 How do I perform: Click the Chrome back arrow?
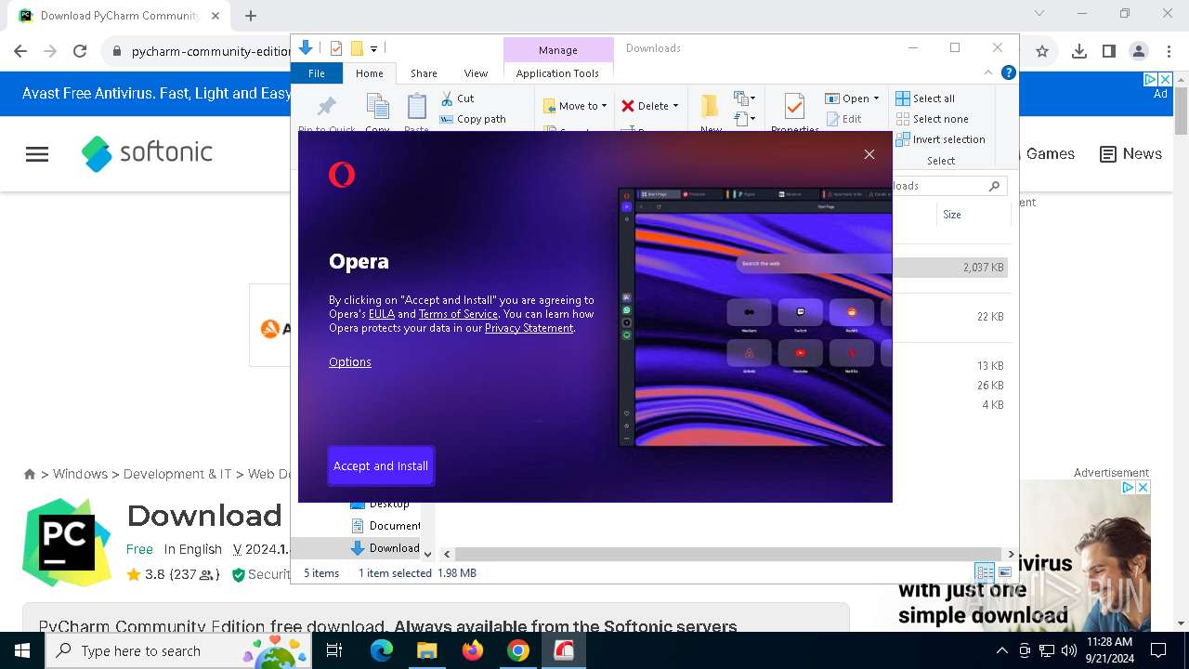[20, 51]
